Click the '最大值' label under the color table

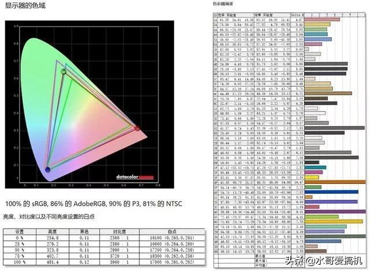click(x=261, y=261)
